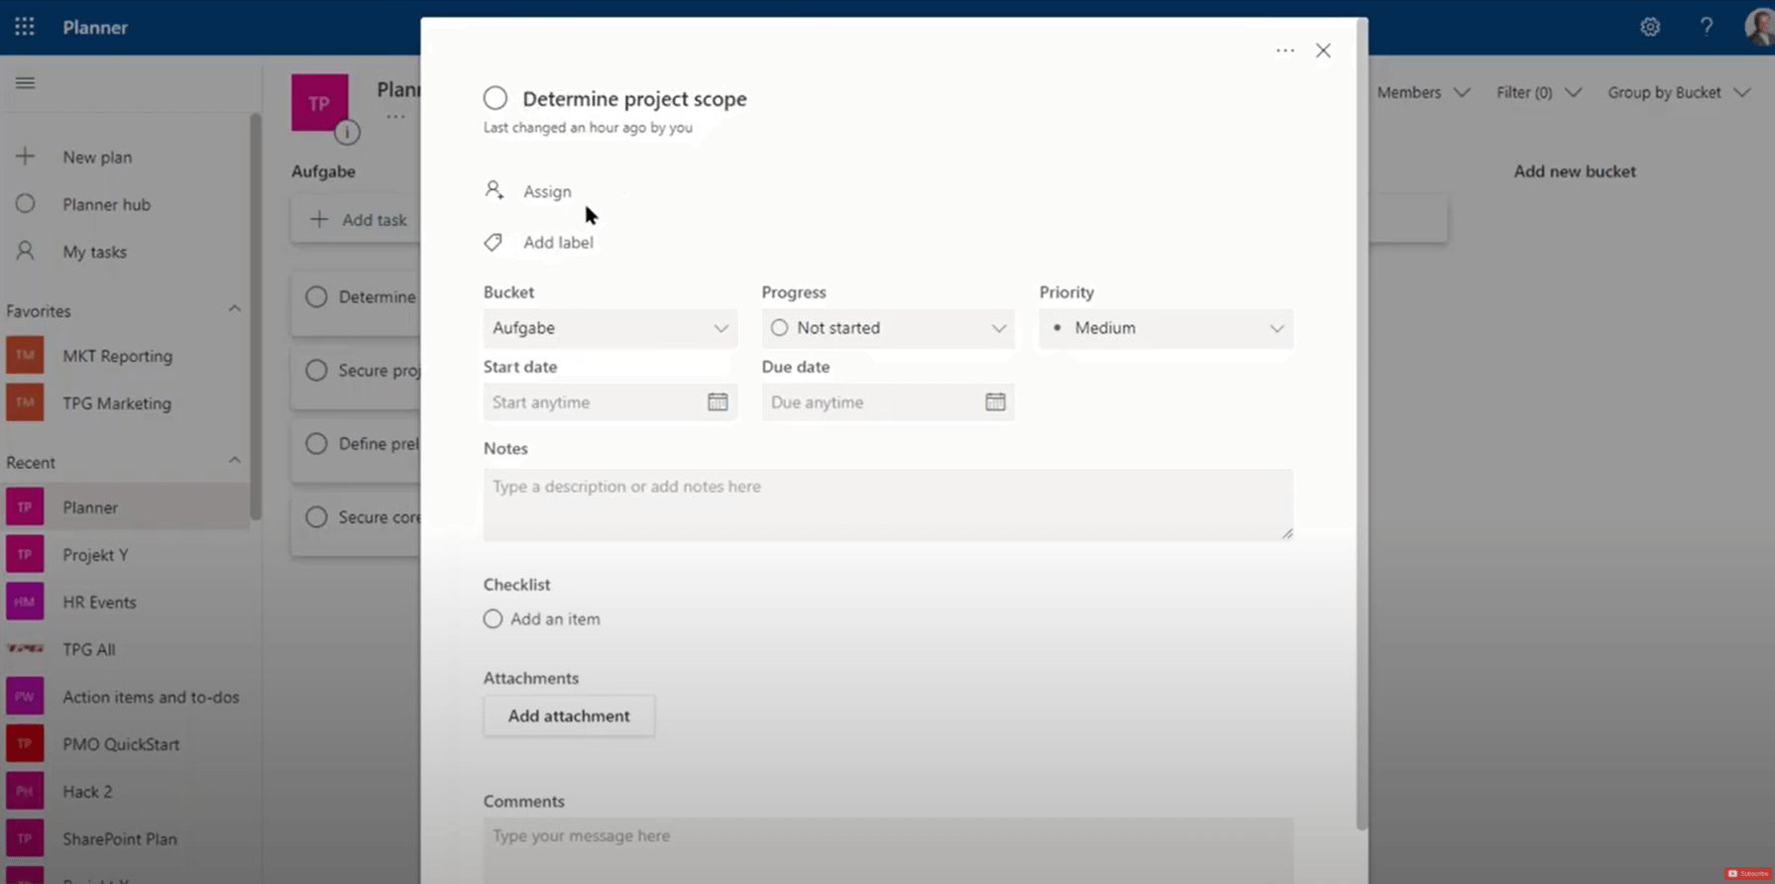
Task: Expand the Progress dropdown
Action: 887,328
